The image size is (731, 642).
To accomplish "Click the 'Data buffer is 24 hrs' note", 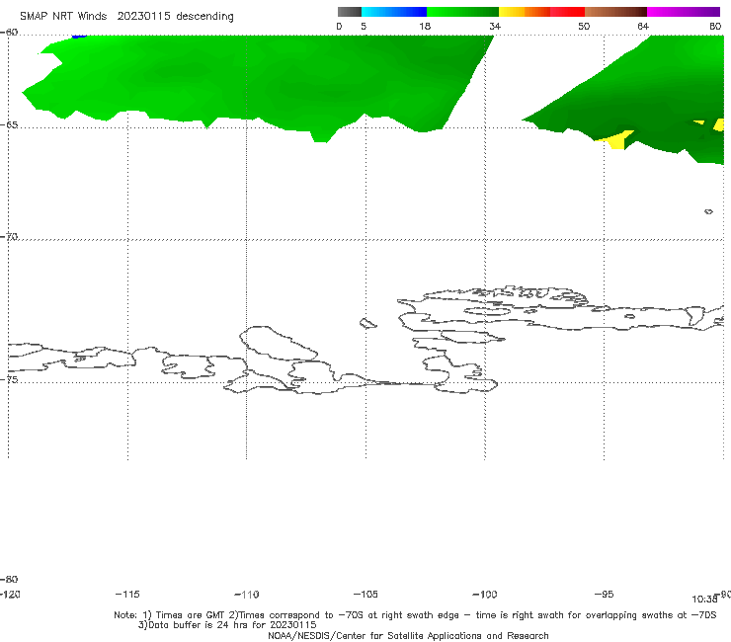I will point(227,625).
